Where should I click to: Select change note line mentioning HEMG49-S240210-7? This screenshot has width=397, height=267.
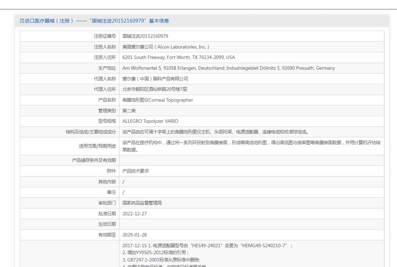coord(208,246)
